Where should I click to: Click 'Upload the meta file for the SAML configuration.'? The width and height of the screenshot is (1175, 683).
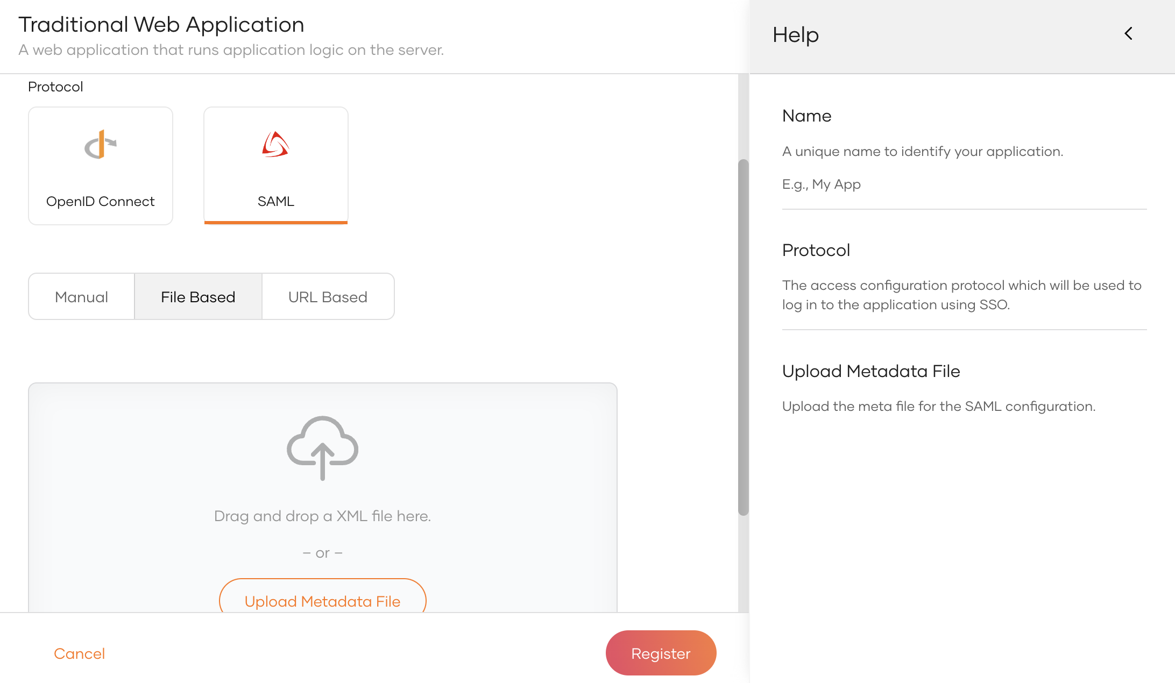[939, 406]
